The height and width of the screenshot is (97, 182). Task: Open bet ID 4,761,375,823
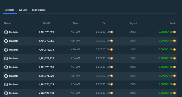46,58
